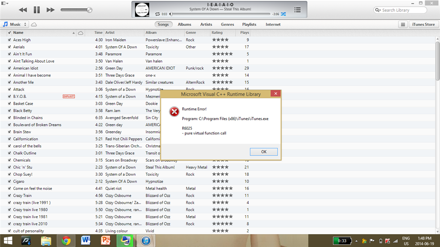Sort by the Artist column header
The image size is (440, 247).
124,33
